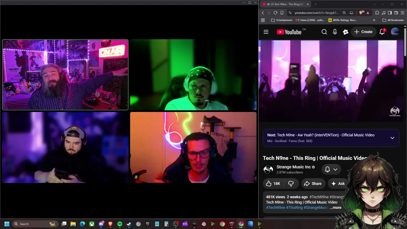Viewport: 407px width, 229px height.
Task: Click the Windows taskbar Search box
Action: click(35, 224)
